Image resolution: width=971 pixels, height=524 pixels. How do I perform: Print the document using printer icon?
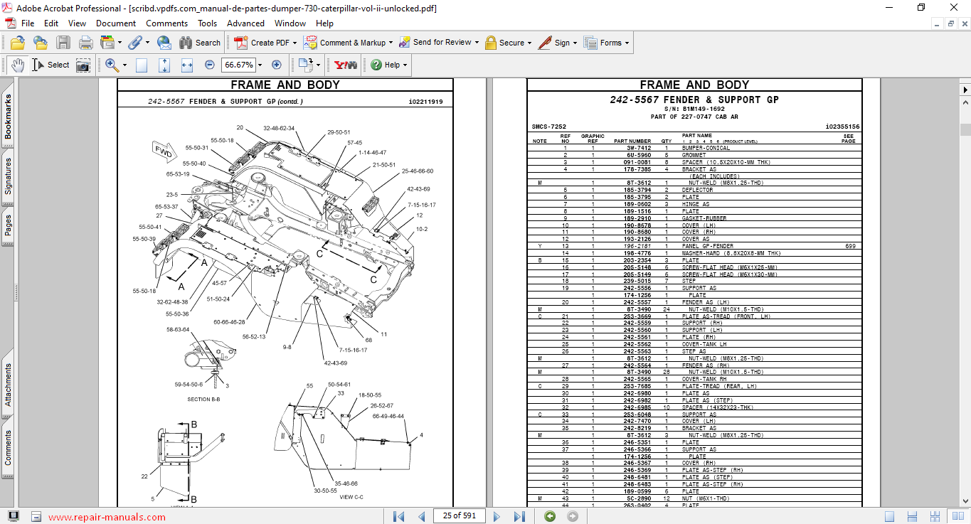[86, 43]
